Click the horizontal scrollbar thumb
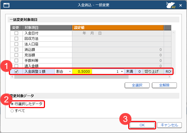 [x=72, y=77]
